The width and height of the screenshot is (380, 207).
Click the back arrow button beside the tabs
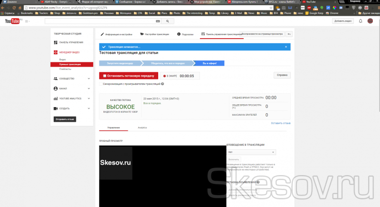coord(289,34)
